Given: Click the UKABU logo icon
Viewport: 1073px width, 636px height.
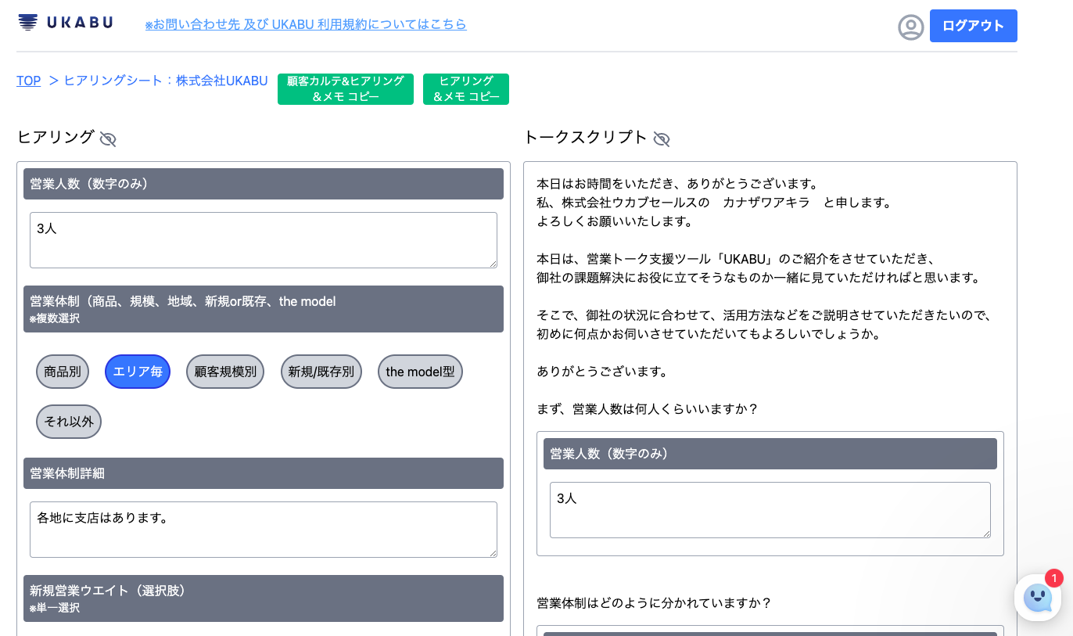Looking at the screenshot, I should coord(28,23).
